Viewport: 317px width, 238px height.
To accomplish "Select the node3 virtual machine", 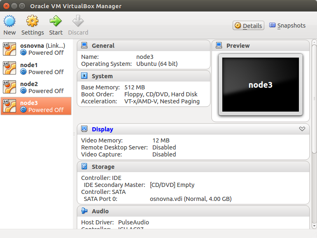I will pyautogui.click(x=36, y=106).
